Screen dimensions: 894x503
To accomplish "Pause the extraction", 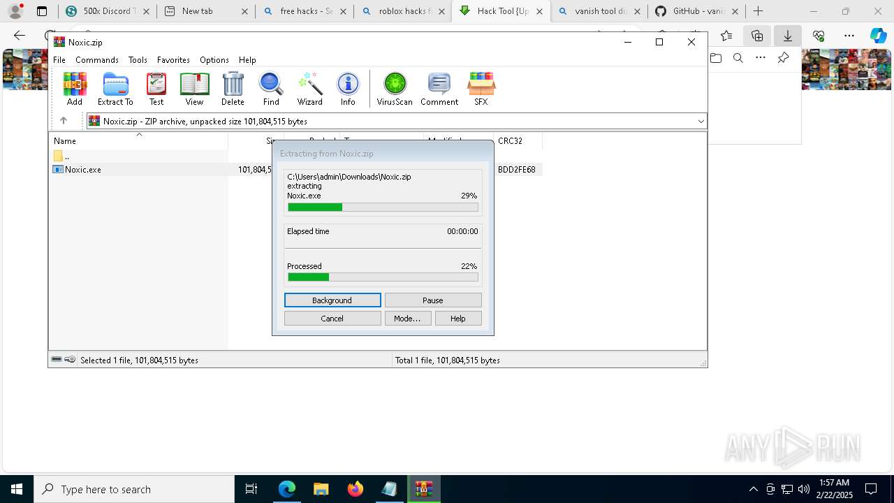I will [433, 300].
